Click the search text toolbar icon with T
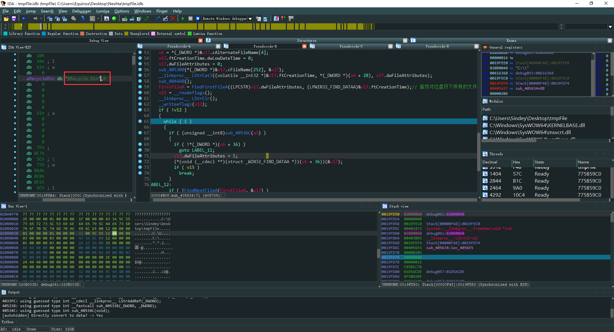614x332 pixels. (x=57, y=19)
